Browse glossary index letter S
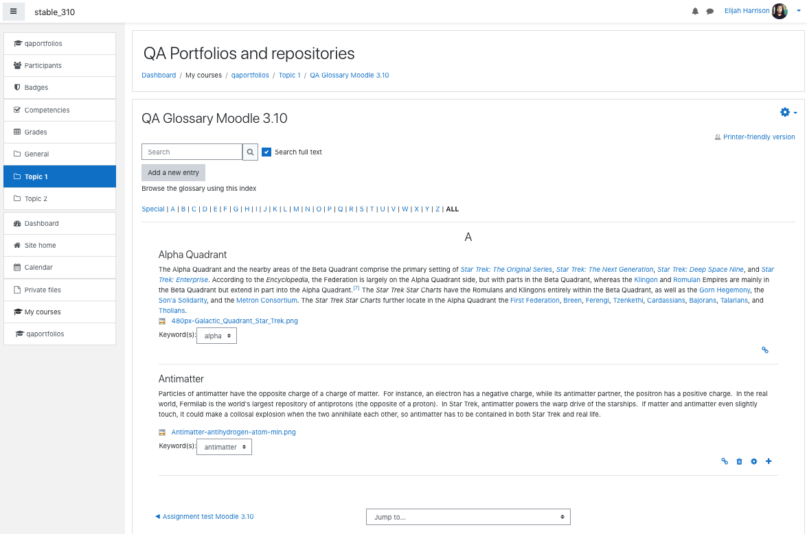This screenshot has width=807, height=534. click(x=361, y=209)
